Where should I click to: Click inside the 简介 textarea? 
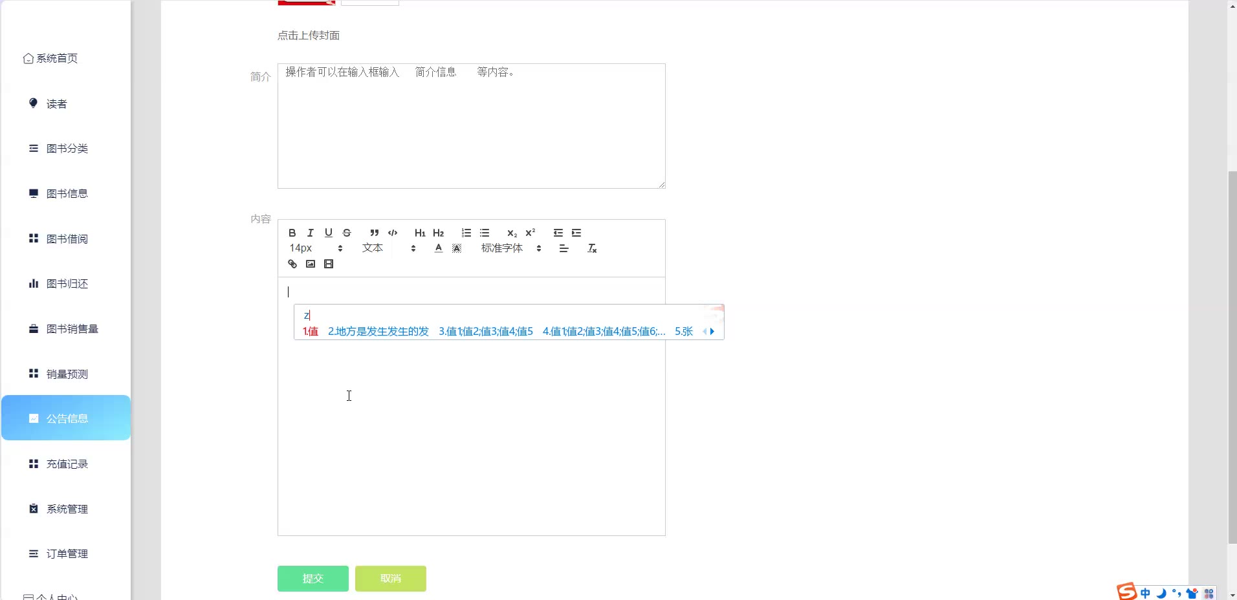pyautogui.click(x=472, y=126)
